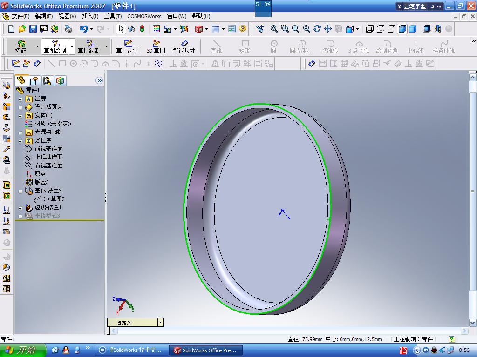Collapse the 基体-法兰3 tree node

coord(20,192)
